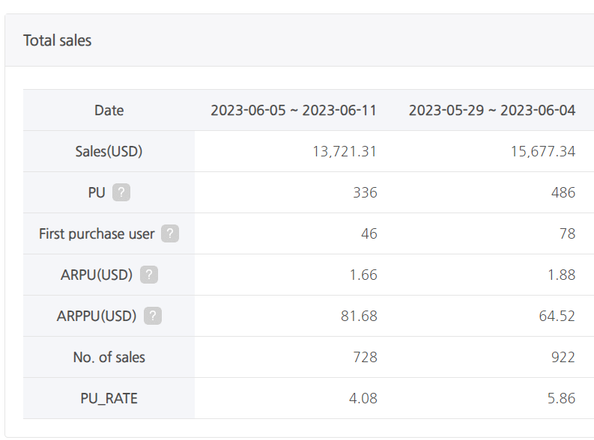Select the PU_RATE row label
This screenshot has height=440, width=594.
[109, 398]
